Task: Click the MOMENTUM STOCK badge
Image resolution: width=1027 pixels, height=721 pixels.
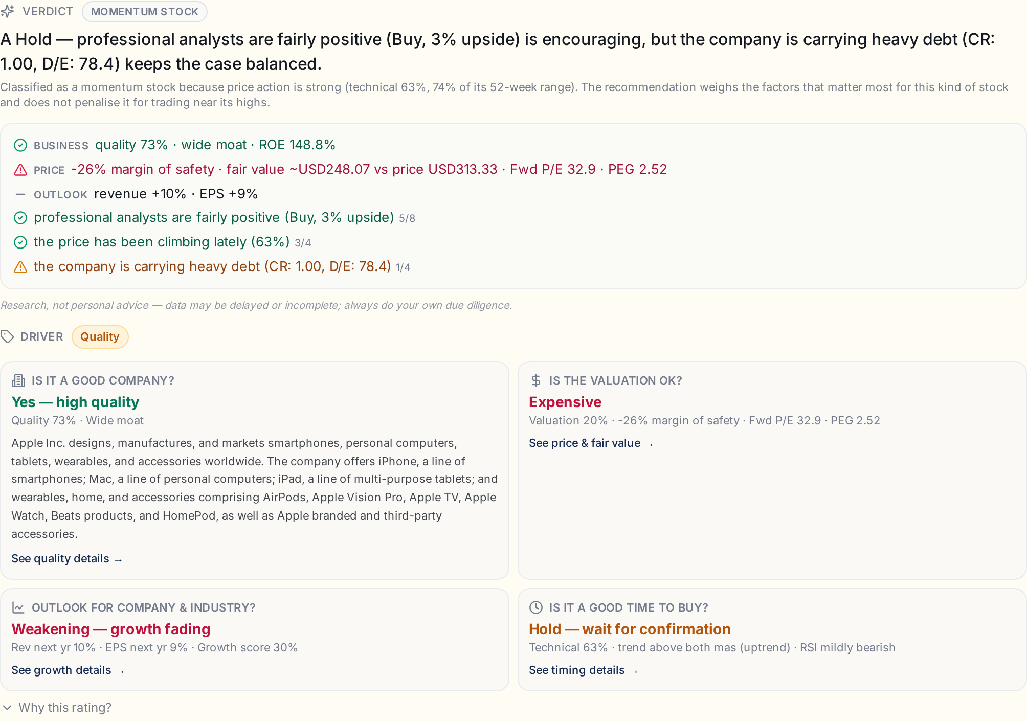Action: pos(145,12)
